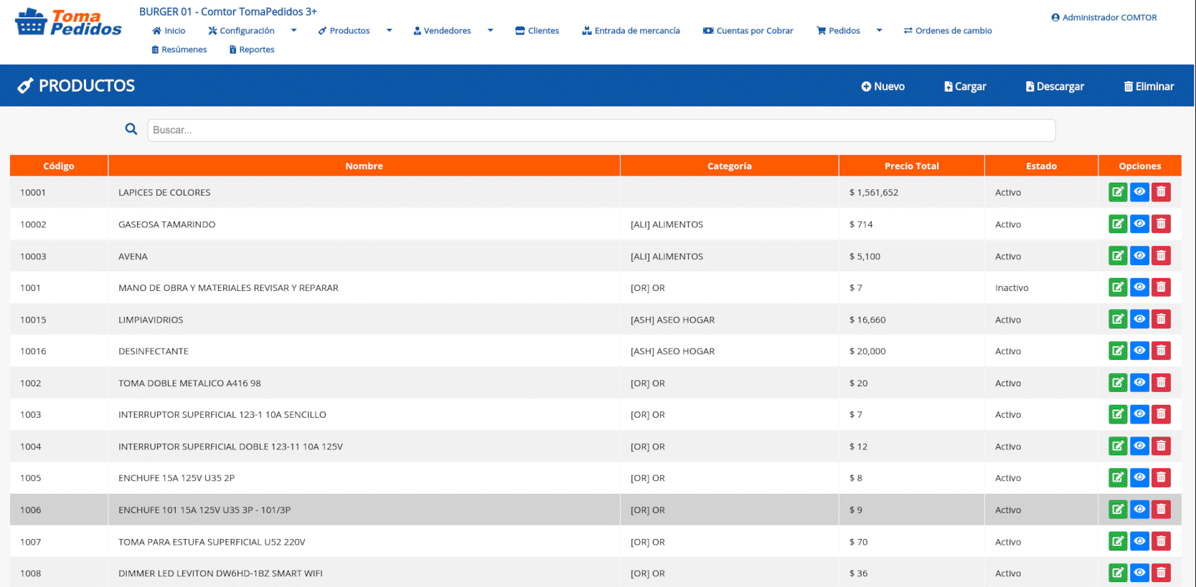Expand the Configuración dropdown arrow
Screen dimensions: 1196x587
[293, 30]
